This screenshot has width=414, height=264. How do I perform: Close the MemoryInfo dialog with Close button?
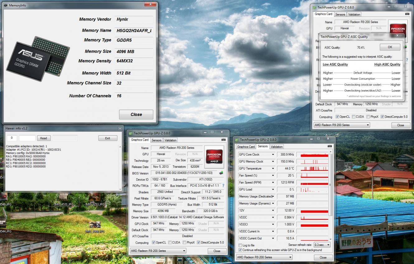coord(136,114)
